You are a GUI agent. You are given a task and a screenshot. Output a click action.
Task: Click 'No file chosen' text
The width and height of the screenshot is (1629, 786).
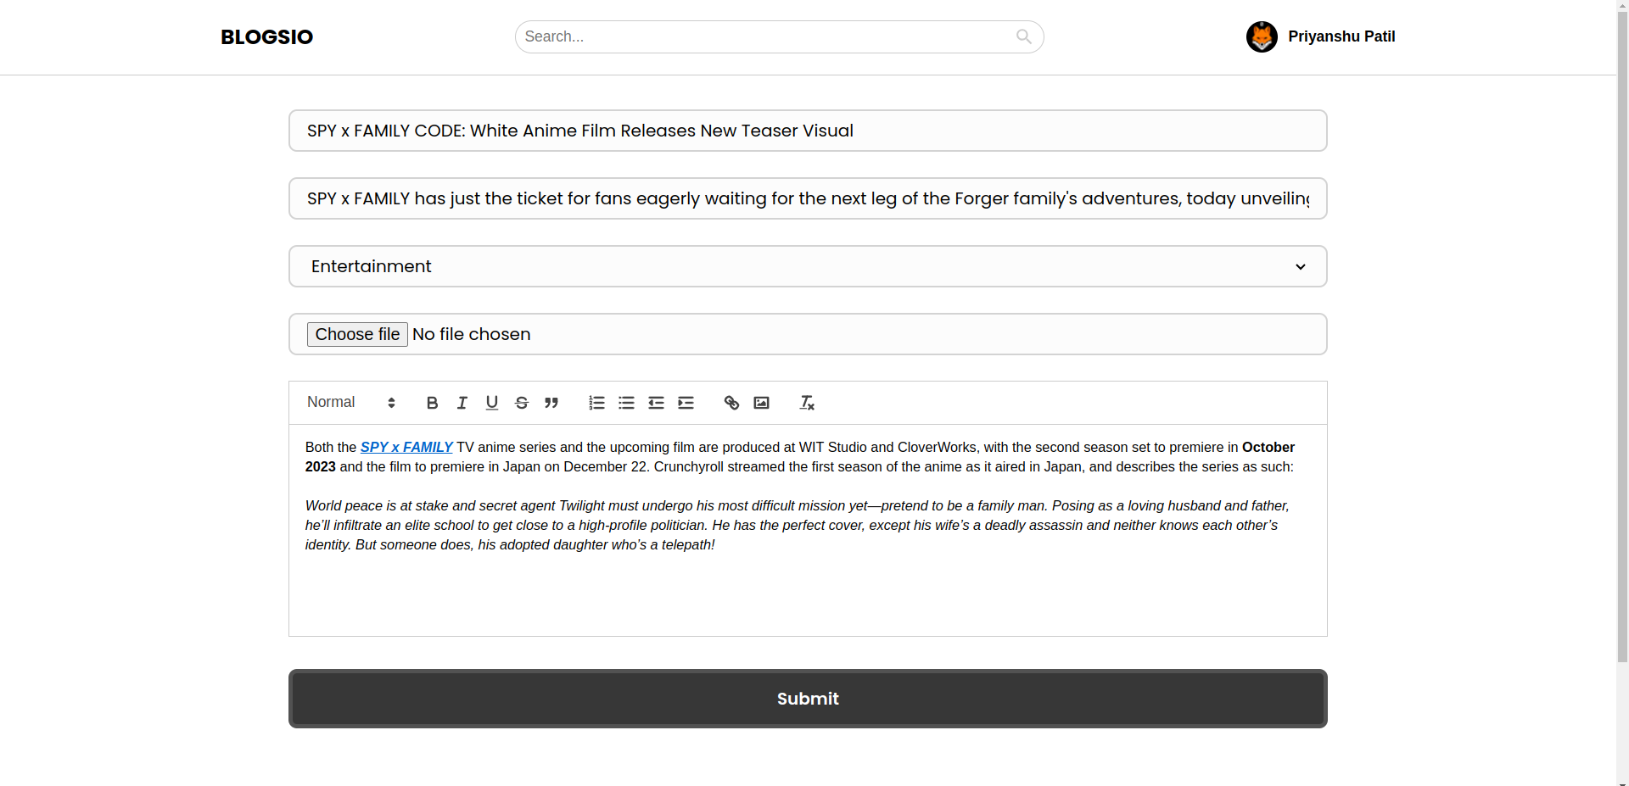click(471, 334)
